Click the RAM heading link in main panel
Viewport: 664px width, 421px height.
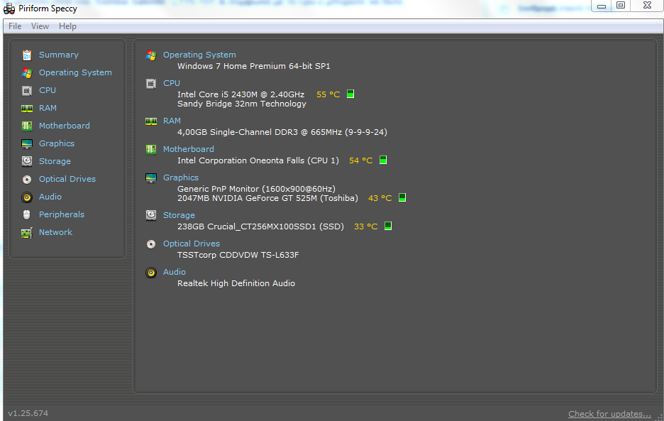point(172,121)
